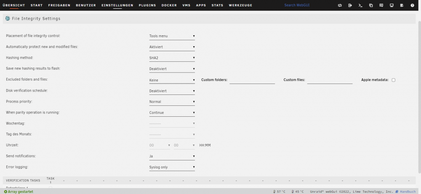Click the Handbuch book icon
Image resolution: width=421 pixels, height=194 pixels.
click(x=397, y=191)
